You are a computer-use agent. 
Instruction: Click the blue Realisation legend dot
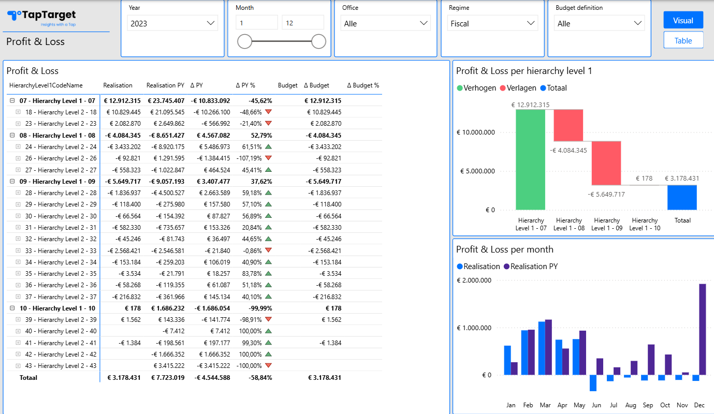click(x=460, y=267)
